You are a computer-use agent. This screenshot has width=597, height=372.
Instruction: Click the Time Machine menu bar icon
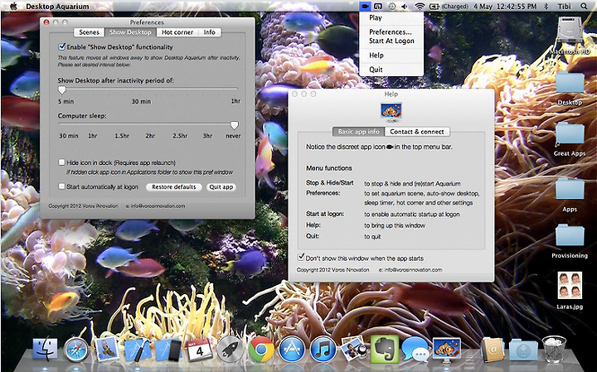coord(391,7)
